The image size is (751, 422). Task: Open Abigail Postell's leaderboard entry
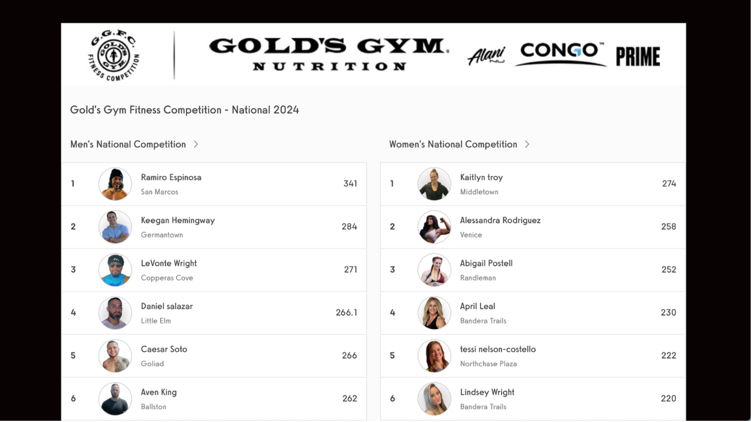[533, 270]
